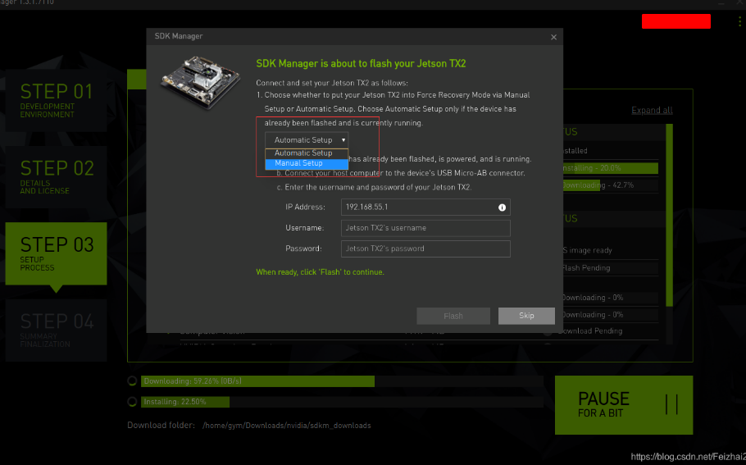The height and width of the screenshot is (465, 746).
Task: Go to Step 03 Setup Process
Action: (x=56, y=253)
